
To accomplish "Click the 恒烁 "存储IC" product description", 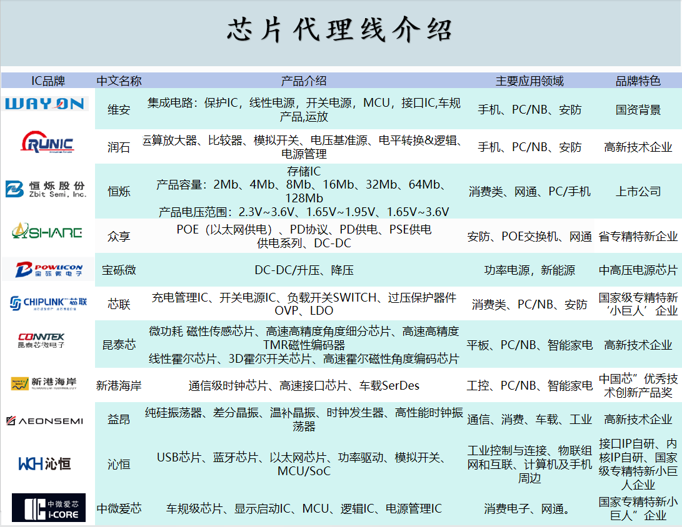I will [304, 191].
